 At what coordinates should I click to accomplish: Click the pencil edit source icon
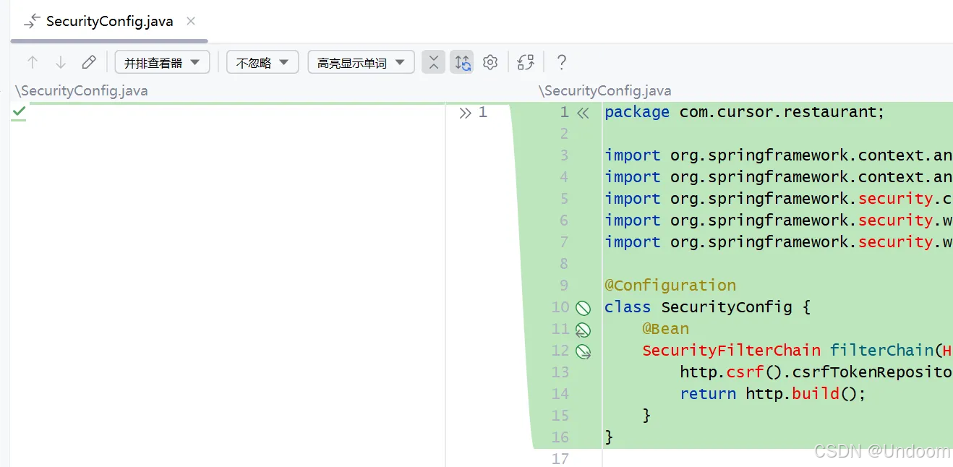pyautogui.click(x=89, y=63)
